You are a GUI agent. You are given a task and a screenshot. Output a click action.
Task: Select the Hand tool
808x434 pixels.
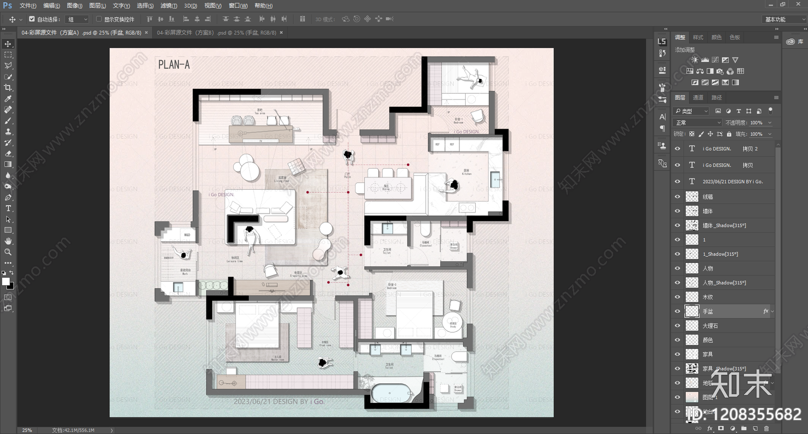point(8,241)
